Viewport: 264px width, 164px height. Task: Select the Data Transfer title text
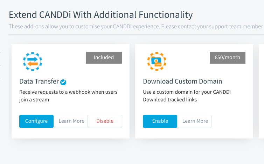39,81
